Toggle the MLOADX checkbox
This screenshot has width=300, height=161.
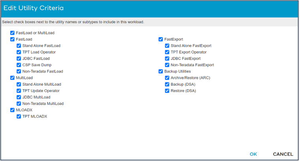point(12,110)
